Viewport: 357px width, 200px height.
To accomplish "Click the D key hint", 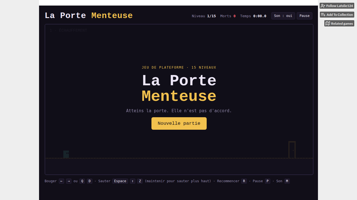I will pos(90,181).
